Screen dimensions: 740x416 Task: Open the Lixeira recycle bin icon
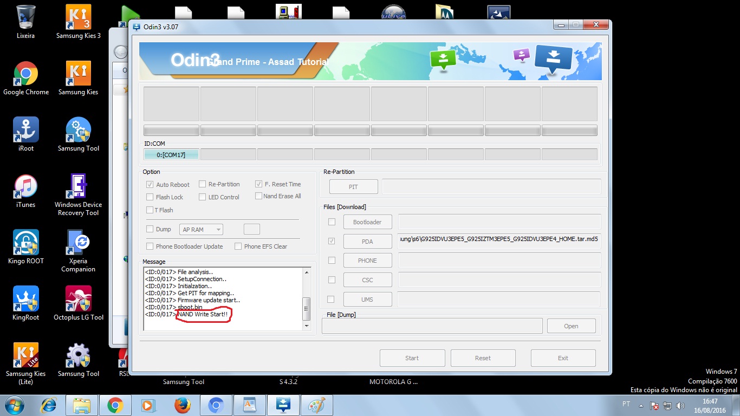click(25, 22)
